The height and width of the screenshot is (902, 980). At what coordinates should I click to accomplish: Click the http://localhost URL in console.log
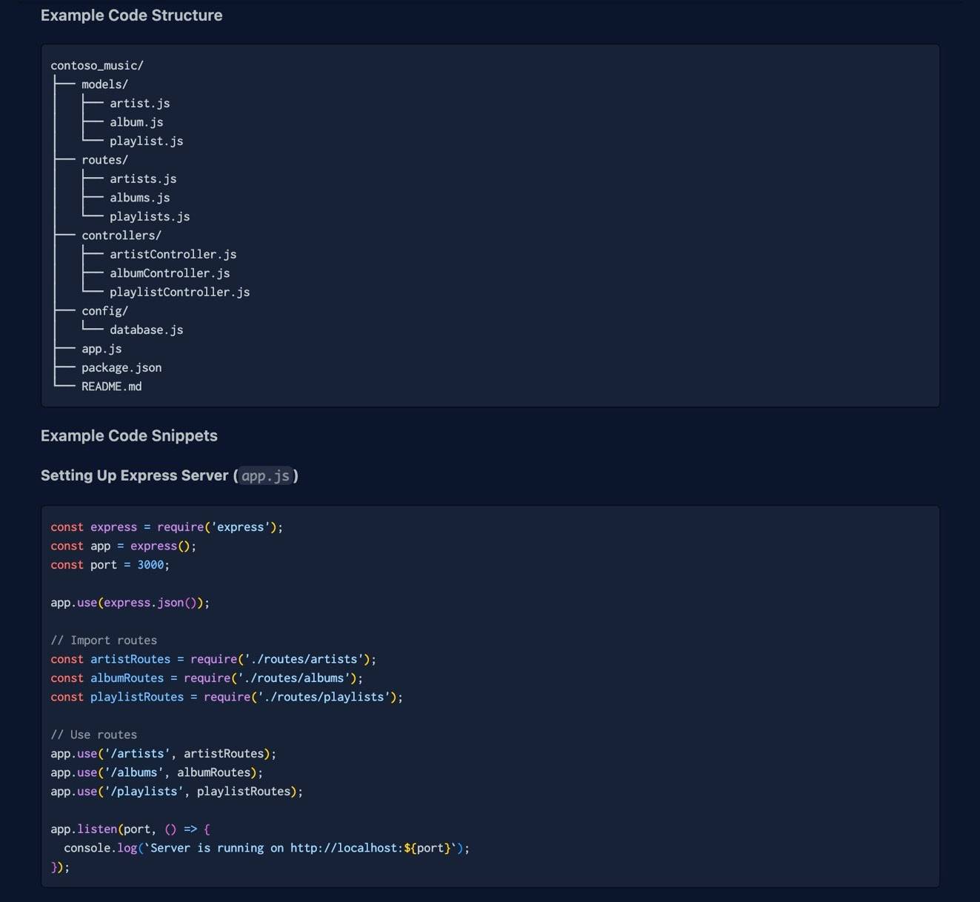(346, 848)
